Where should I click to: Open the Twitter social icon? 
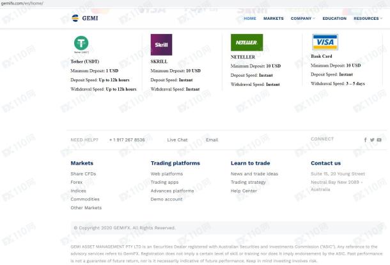tap(372, 140)
